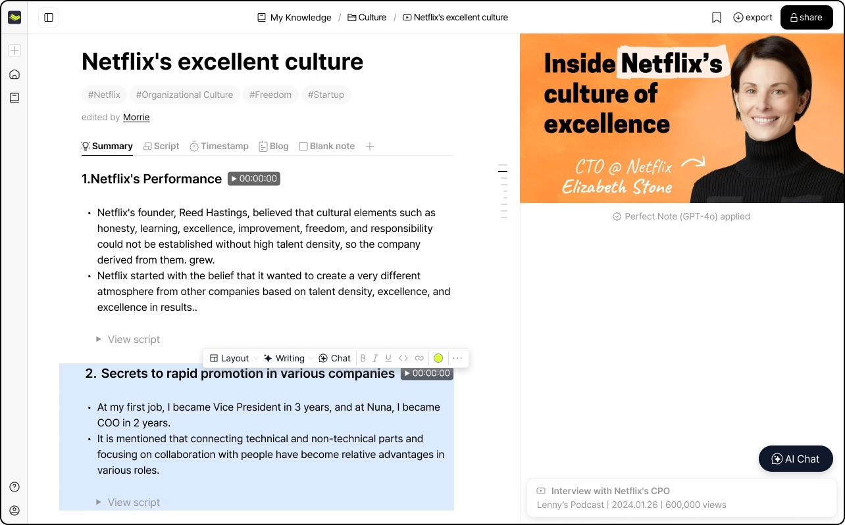Insert a link via toolbar icon
Image resolution: width=845 pixels, height=525 pixels.
tap(419, 358)
